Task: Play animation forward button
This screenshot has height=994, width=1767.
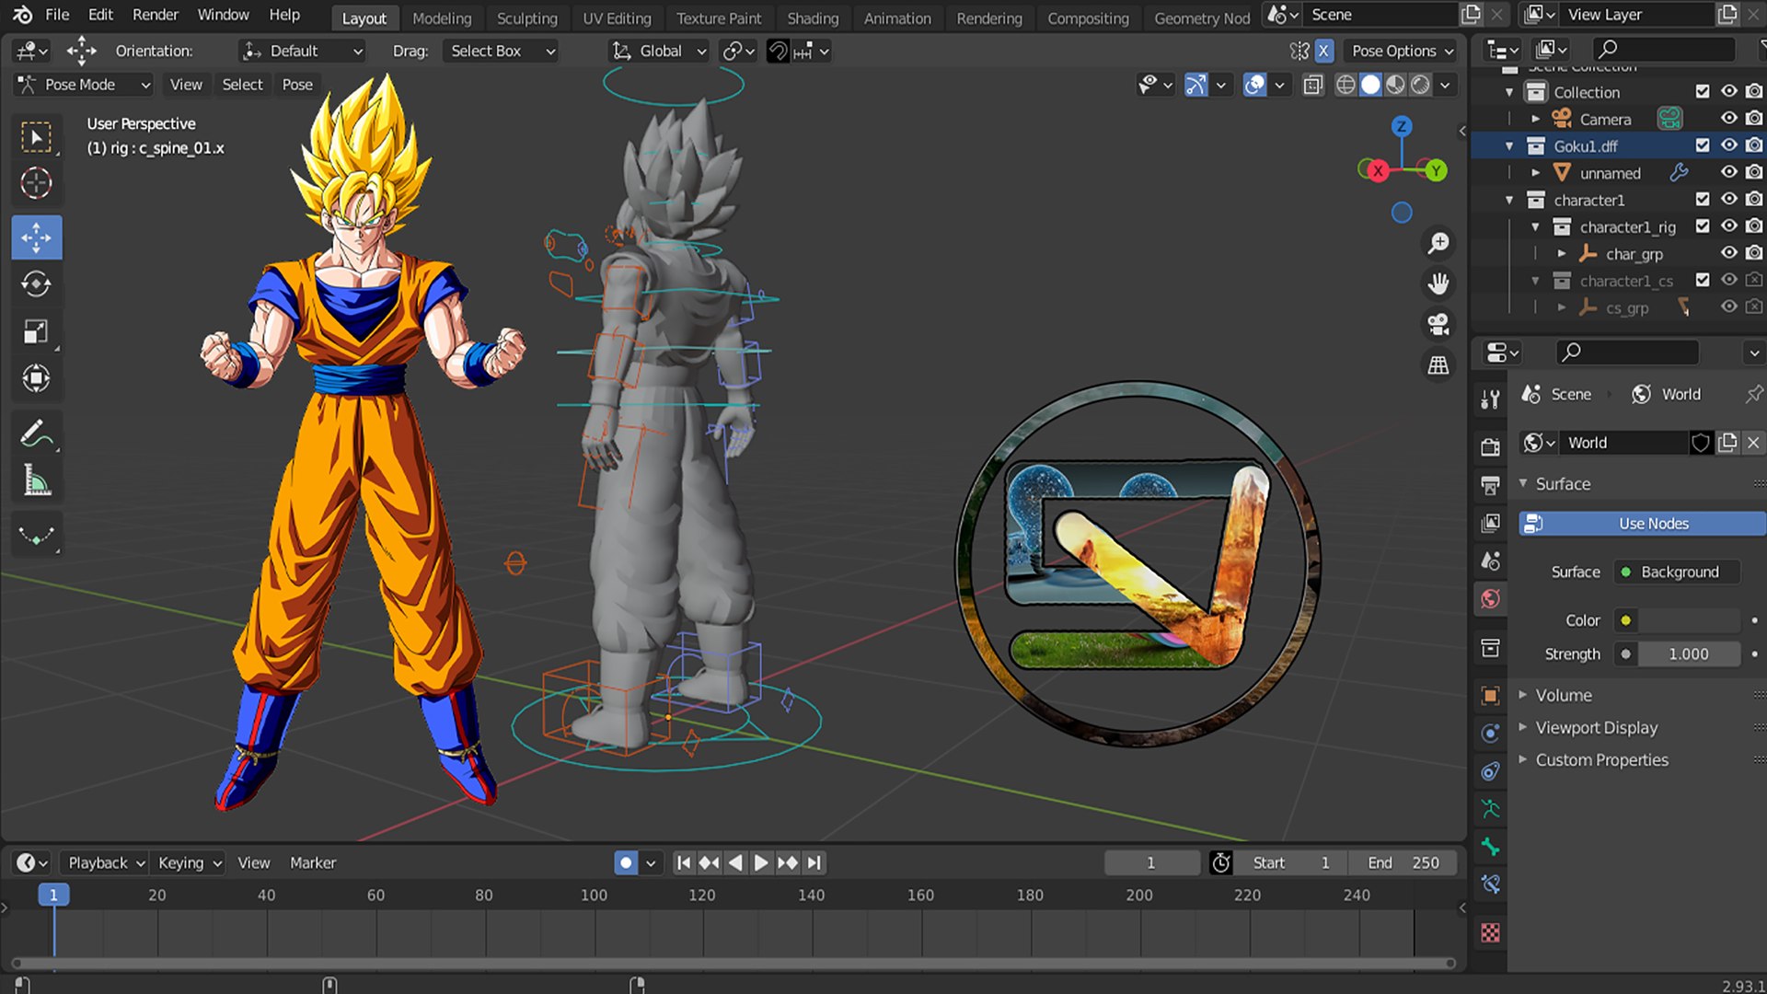Action: pos(761,862)
